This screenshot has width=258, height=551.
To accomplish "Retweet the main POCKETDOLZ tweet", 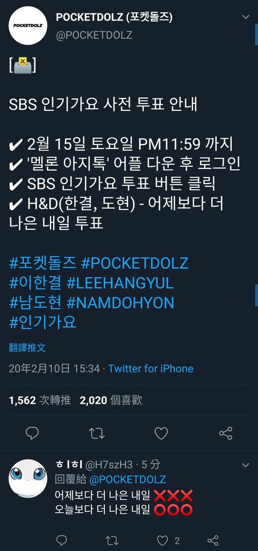I will click(97, 433).
